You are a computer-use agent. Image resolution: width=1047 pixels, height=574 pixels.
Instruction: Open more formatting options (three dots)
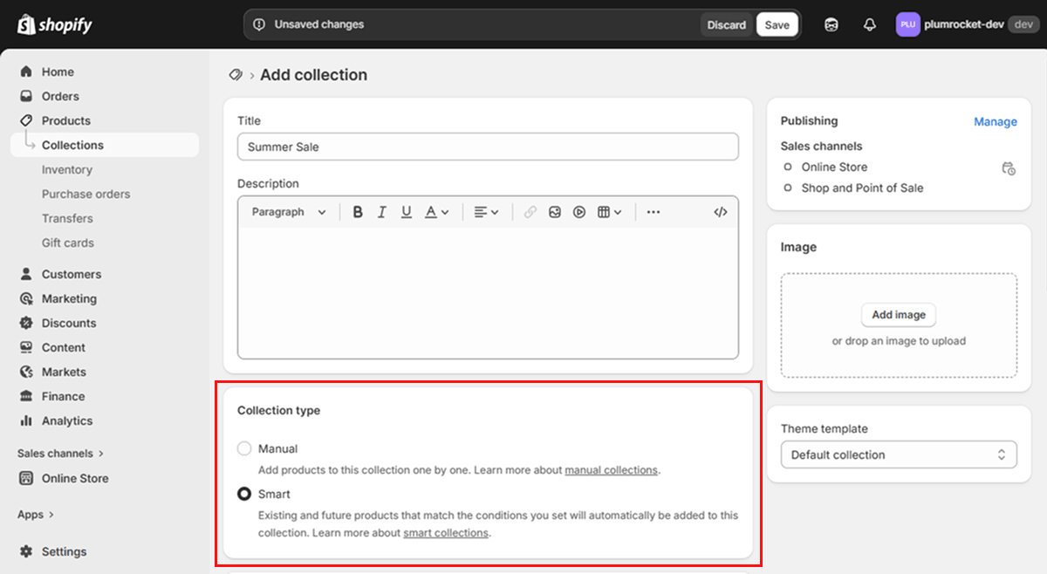tap(654, 212)
